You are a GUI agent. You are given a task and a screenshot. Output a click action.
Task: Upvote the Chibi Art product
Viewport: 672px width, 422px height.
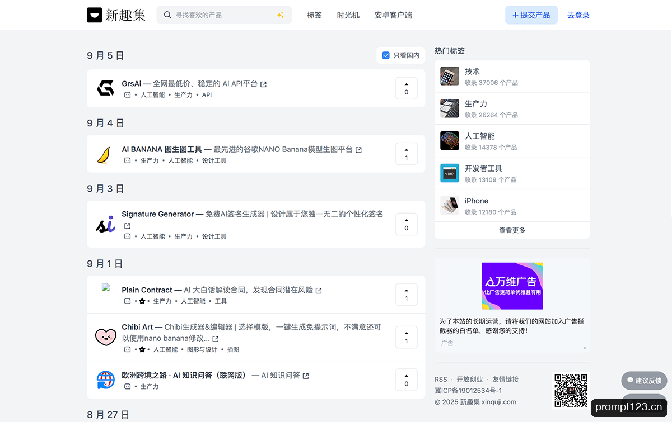tap(407, 337)
